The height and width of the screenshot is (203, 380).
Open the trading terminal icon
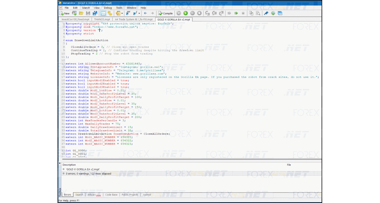click(x=280, y=13)
